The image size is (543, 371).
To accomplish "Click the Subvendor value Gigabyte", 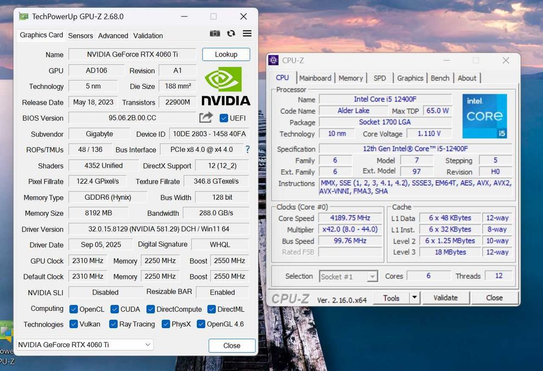I will (99, 134).
